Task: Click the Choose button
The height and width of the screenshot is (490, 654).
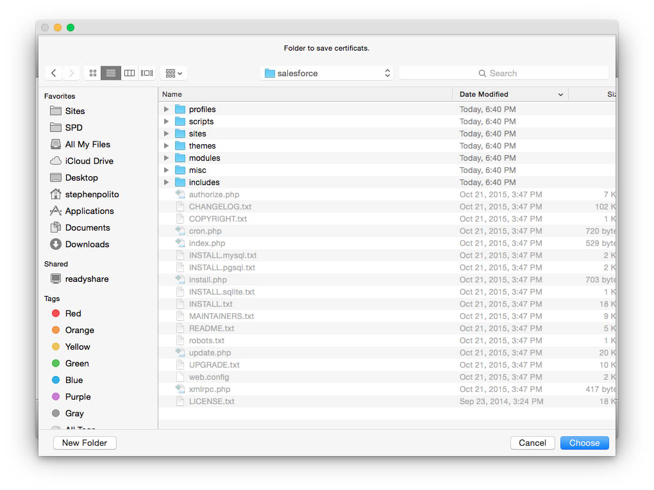Action: 584,443
